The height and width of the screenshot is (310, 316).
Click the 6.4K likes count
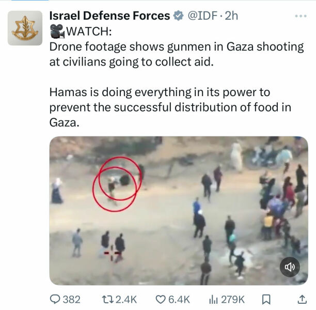[180, 299]
